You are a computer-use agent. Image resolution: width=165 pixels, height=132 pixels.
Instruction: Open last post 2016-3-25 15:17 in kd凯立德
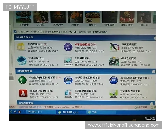[49, 84]
